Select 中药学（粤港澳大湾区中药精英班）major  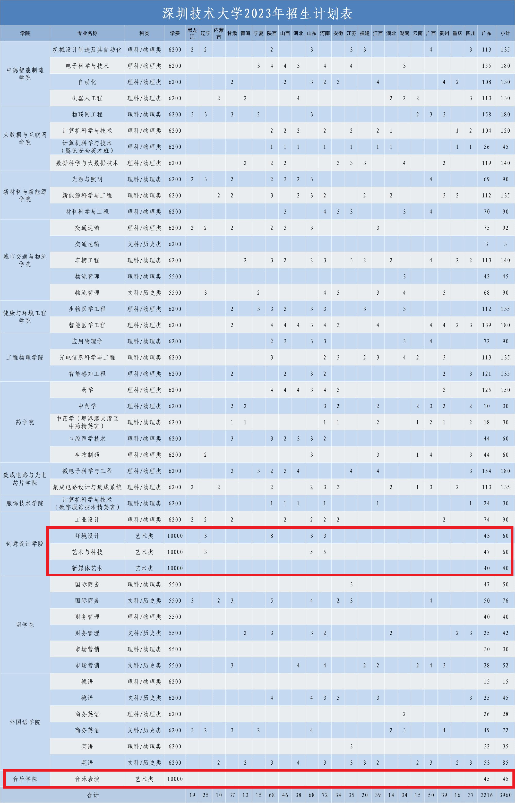pos(87,422)
